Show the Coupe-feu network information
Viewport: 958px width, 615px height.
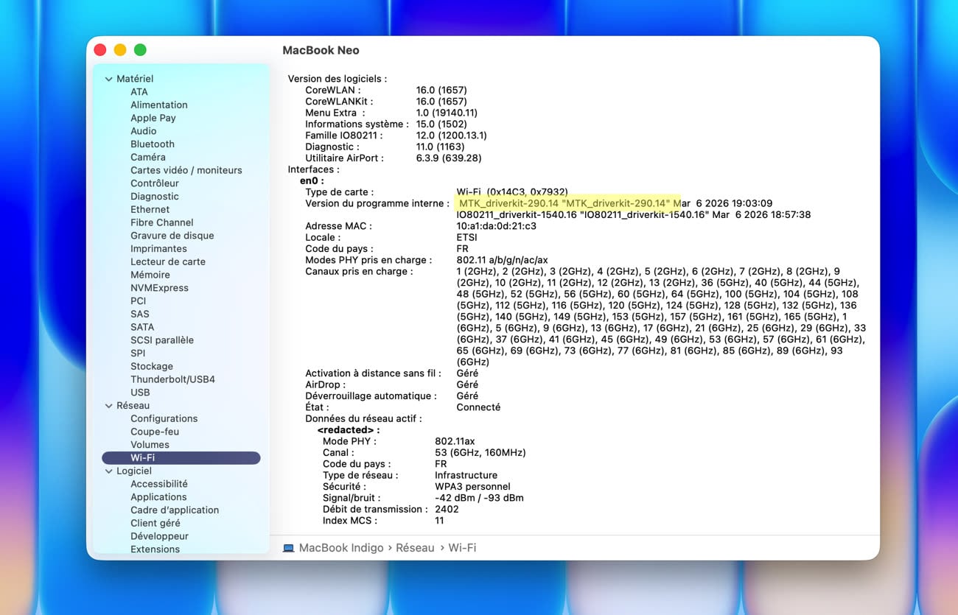coord(155,432)
